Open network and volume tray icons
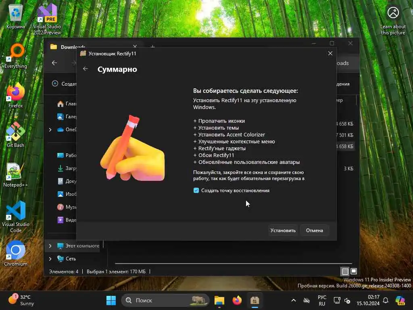The image size is (413, 310). [342, 300]
